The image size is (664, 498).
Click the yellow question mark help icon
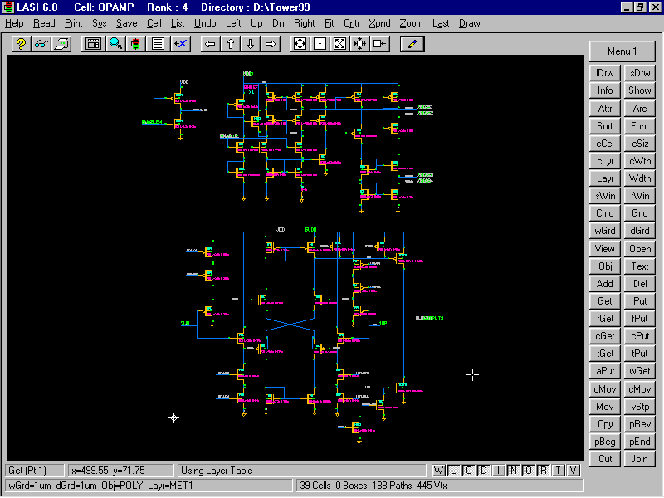[21, 43]
